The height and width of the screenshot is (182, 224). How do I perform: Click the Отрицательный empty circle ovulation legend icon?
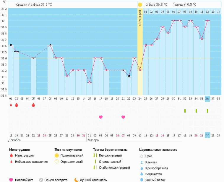coord(57,162)
